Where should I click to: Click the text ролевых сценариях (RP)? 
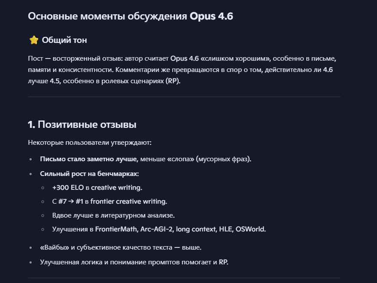[141, 81]
